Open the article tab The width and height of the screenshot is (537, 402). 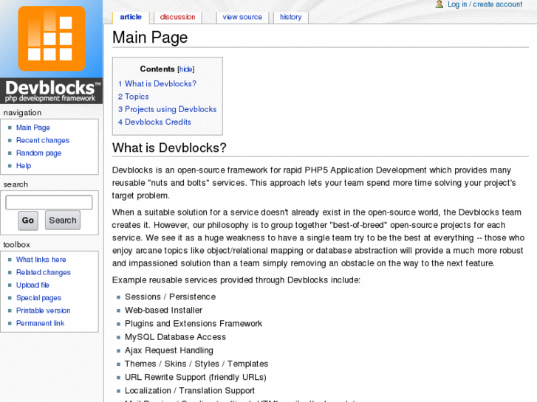131,17
